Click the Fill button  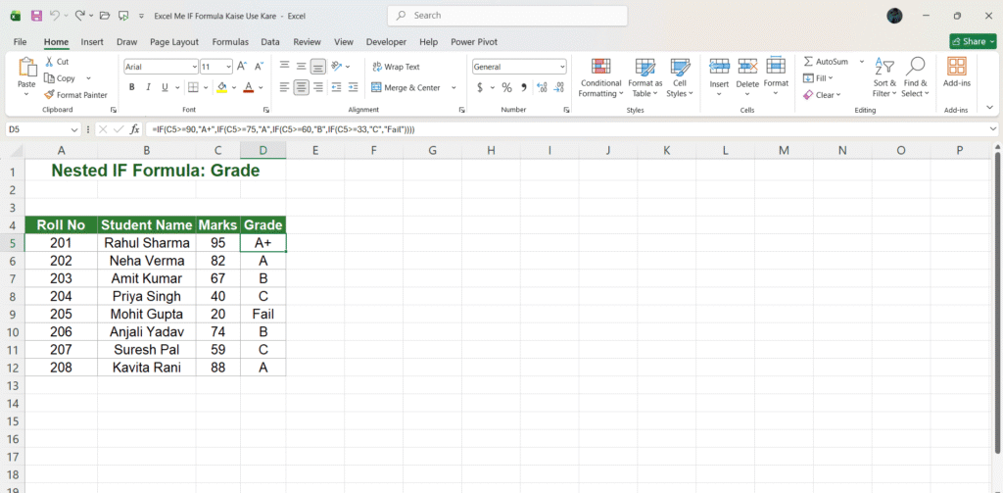(x=816, y=78)
